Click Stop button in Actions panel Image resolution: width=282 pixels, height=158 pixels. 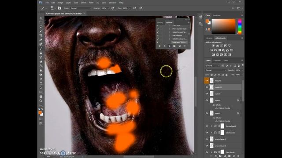[160, 46]
